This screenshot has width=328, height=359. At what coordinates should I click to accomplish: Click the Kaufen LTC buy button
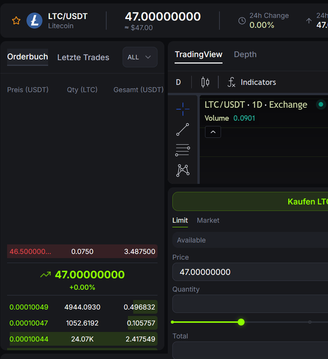click(250, 201)
